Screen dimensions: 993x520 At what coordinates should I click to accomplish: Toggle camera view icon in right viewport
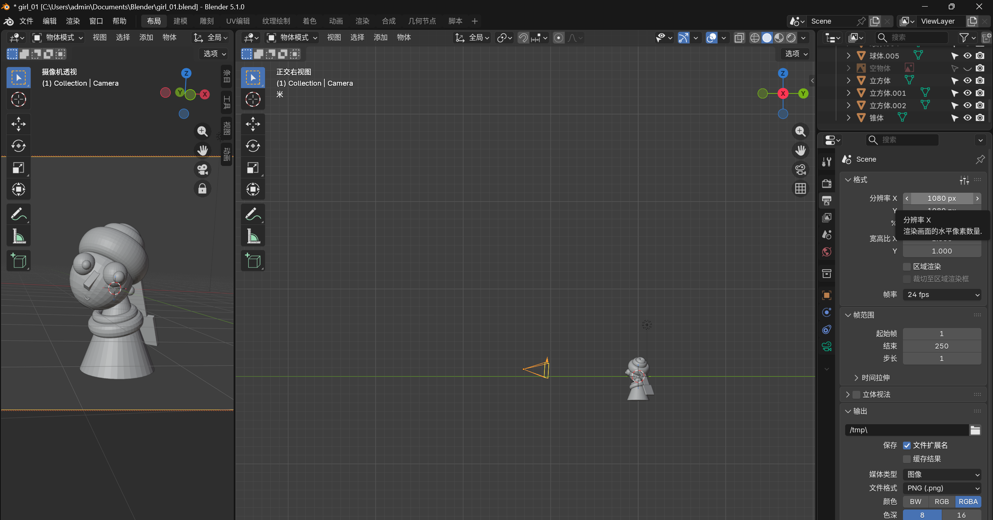pos(800,169)
